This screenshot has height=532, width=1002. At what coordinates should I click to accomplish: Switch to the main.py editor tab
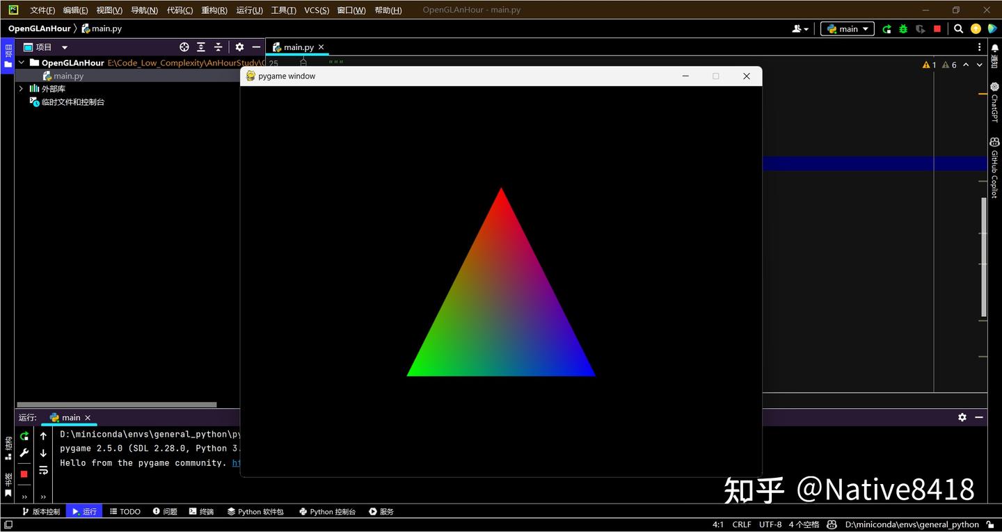tap(297, 47)
